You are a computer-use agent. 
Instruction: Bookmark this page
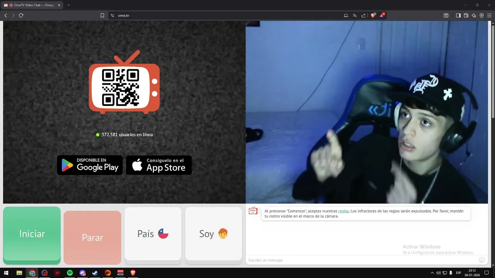[102, 15]
